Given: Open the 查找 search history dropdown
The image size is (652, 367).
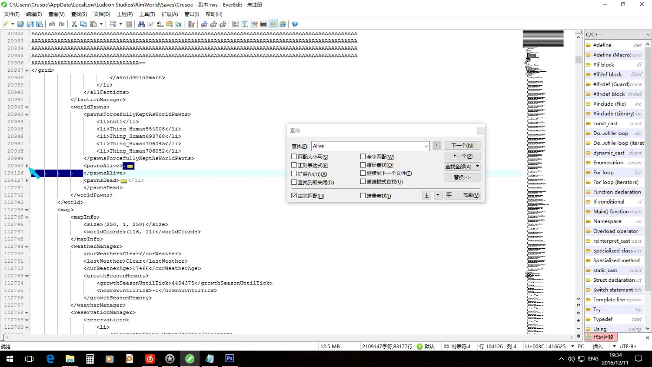Looking at the screenshot, I should (x=426, y=146).
